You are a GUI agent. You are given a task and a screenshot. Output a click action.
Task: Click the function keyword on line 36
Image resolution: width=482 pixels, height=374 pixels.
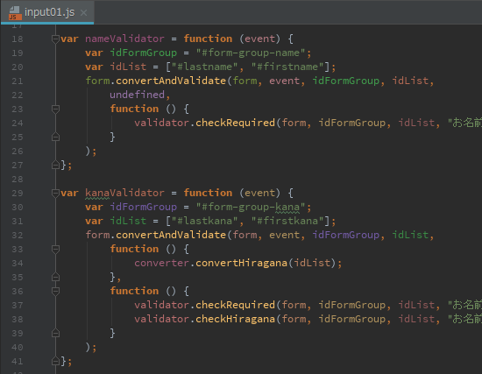[x=134, y=291]
